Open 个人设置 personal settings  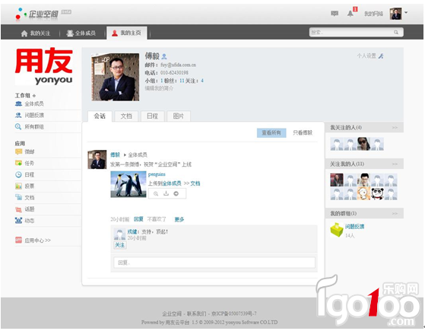(x=370, y=56)
